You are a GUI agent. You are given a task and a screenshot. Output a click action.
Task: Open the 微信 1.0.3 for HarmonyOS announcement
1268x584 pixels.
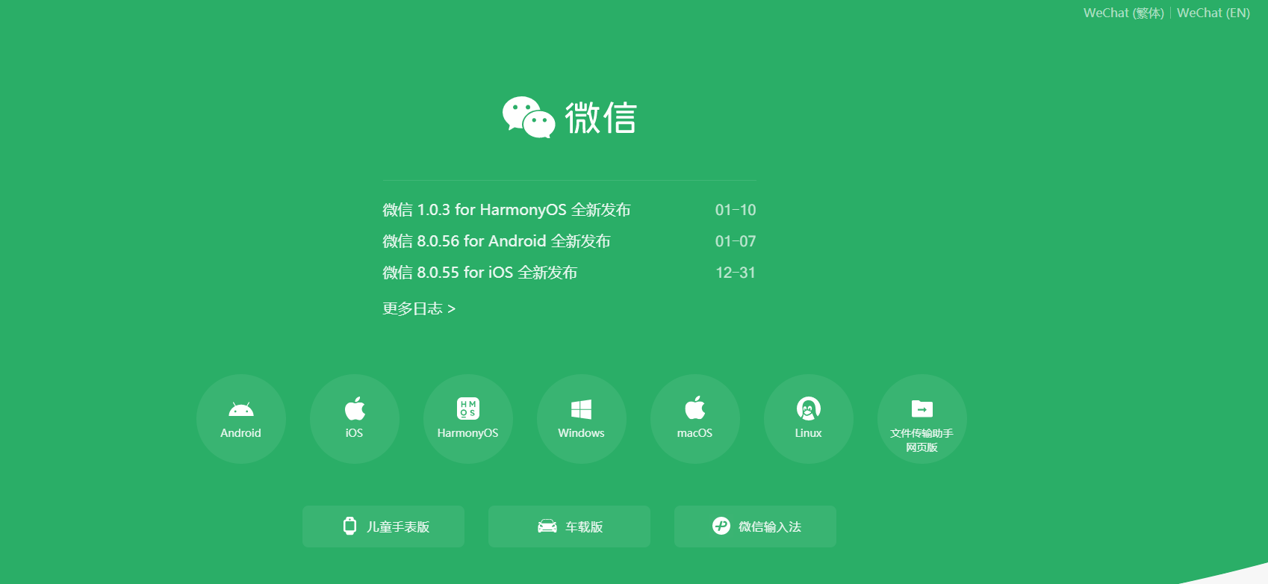click(x=506, y=210)
